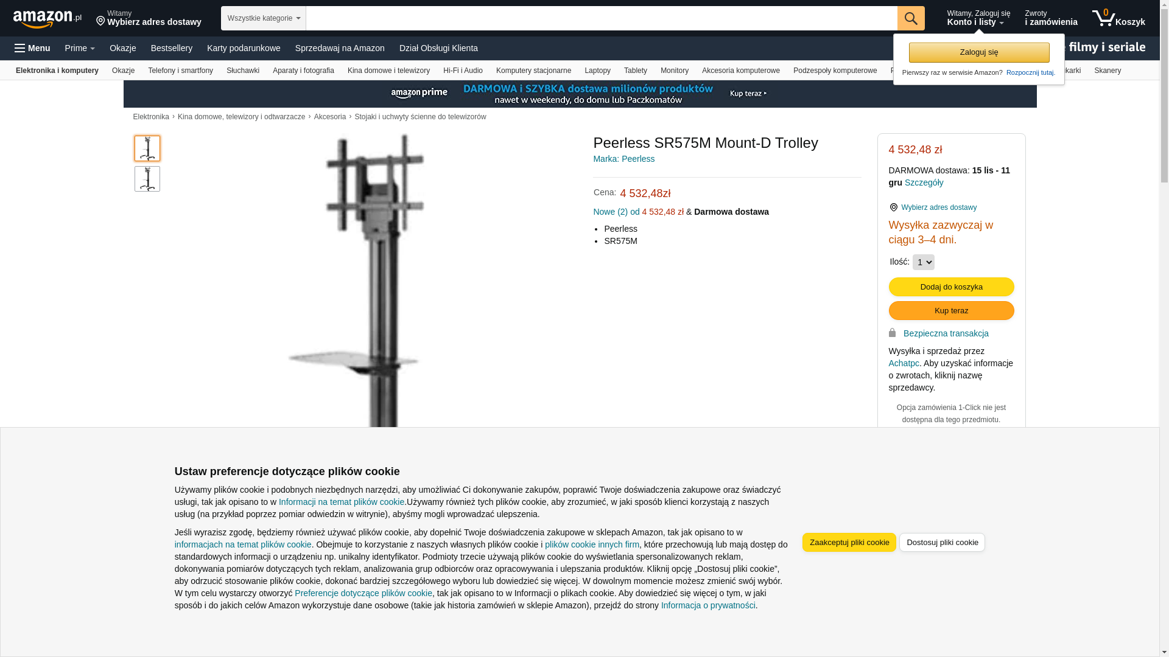The width and height of the screenshot is (1169, 657).
Task: Click the Amazon.pl logo
Action: coord(47,19)
